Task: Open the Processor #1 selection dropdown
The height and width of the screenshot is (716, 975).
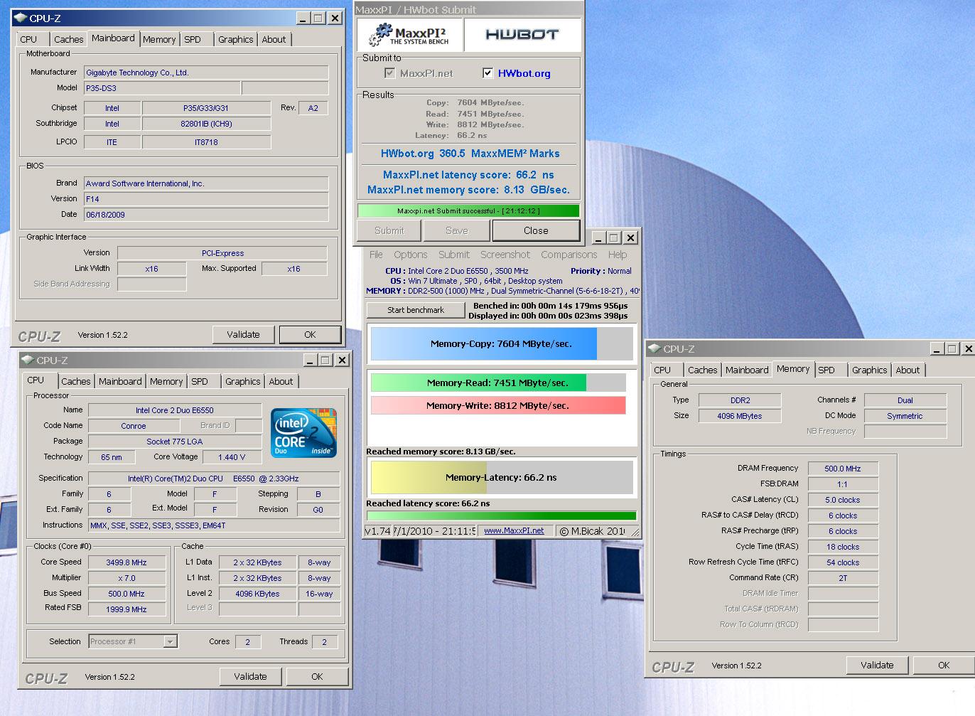Action: pos(170,641)
